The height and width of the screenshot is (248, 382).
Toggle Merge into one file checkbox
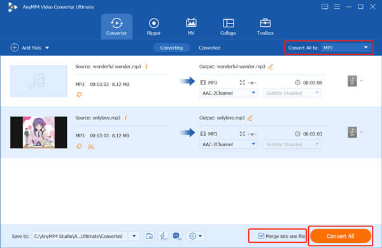coord(261,236)
